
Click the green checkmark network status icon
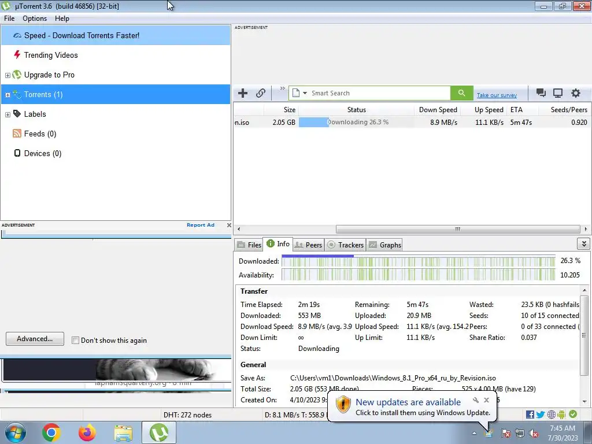pyautogui.click(x=573, y=414)
